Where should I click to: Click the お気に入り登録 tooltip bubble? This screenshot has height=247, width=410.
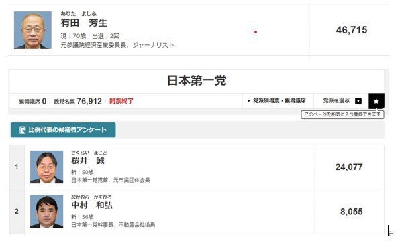click(x=342, y=114)
